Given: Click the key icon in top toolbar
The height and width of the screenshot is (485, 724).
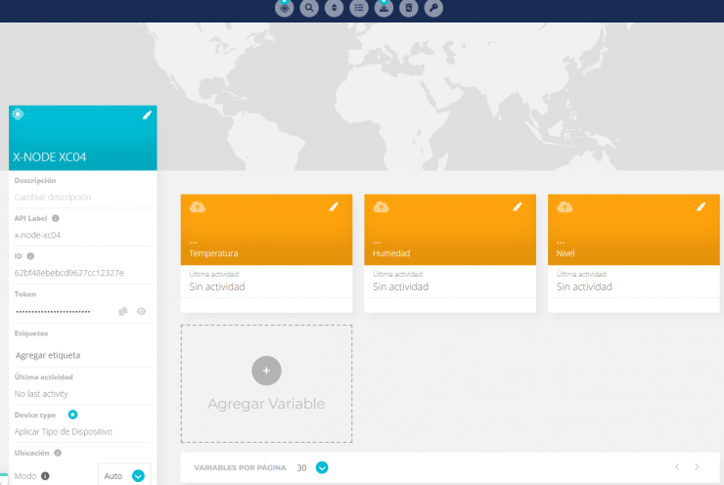Looking at the screenshot, I should tap(433, 8).
